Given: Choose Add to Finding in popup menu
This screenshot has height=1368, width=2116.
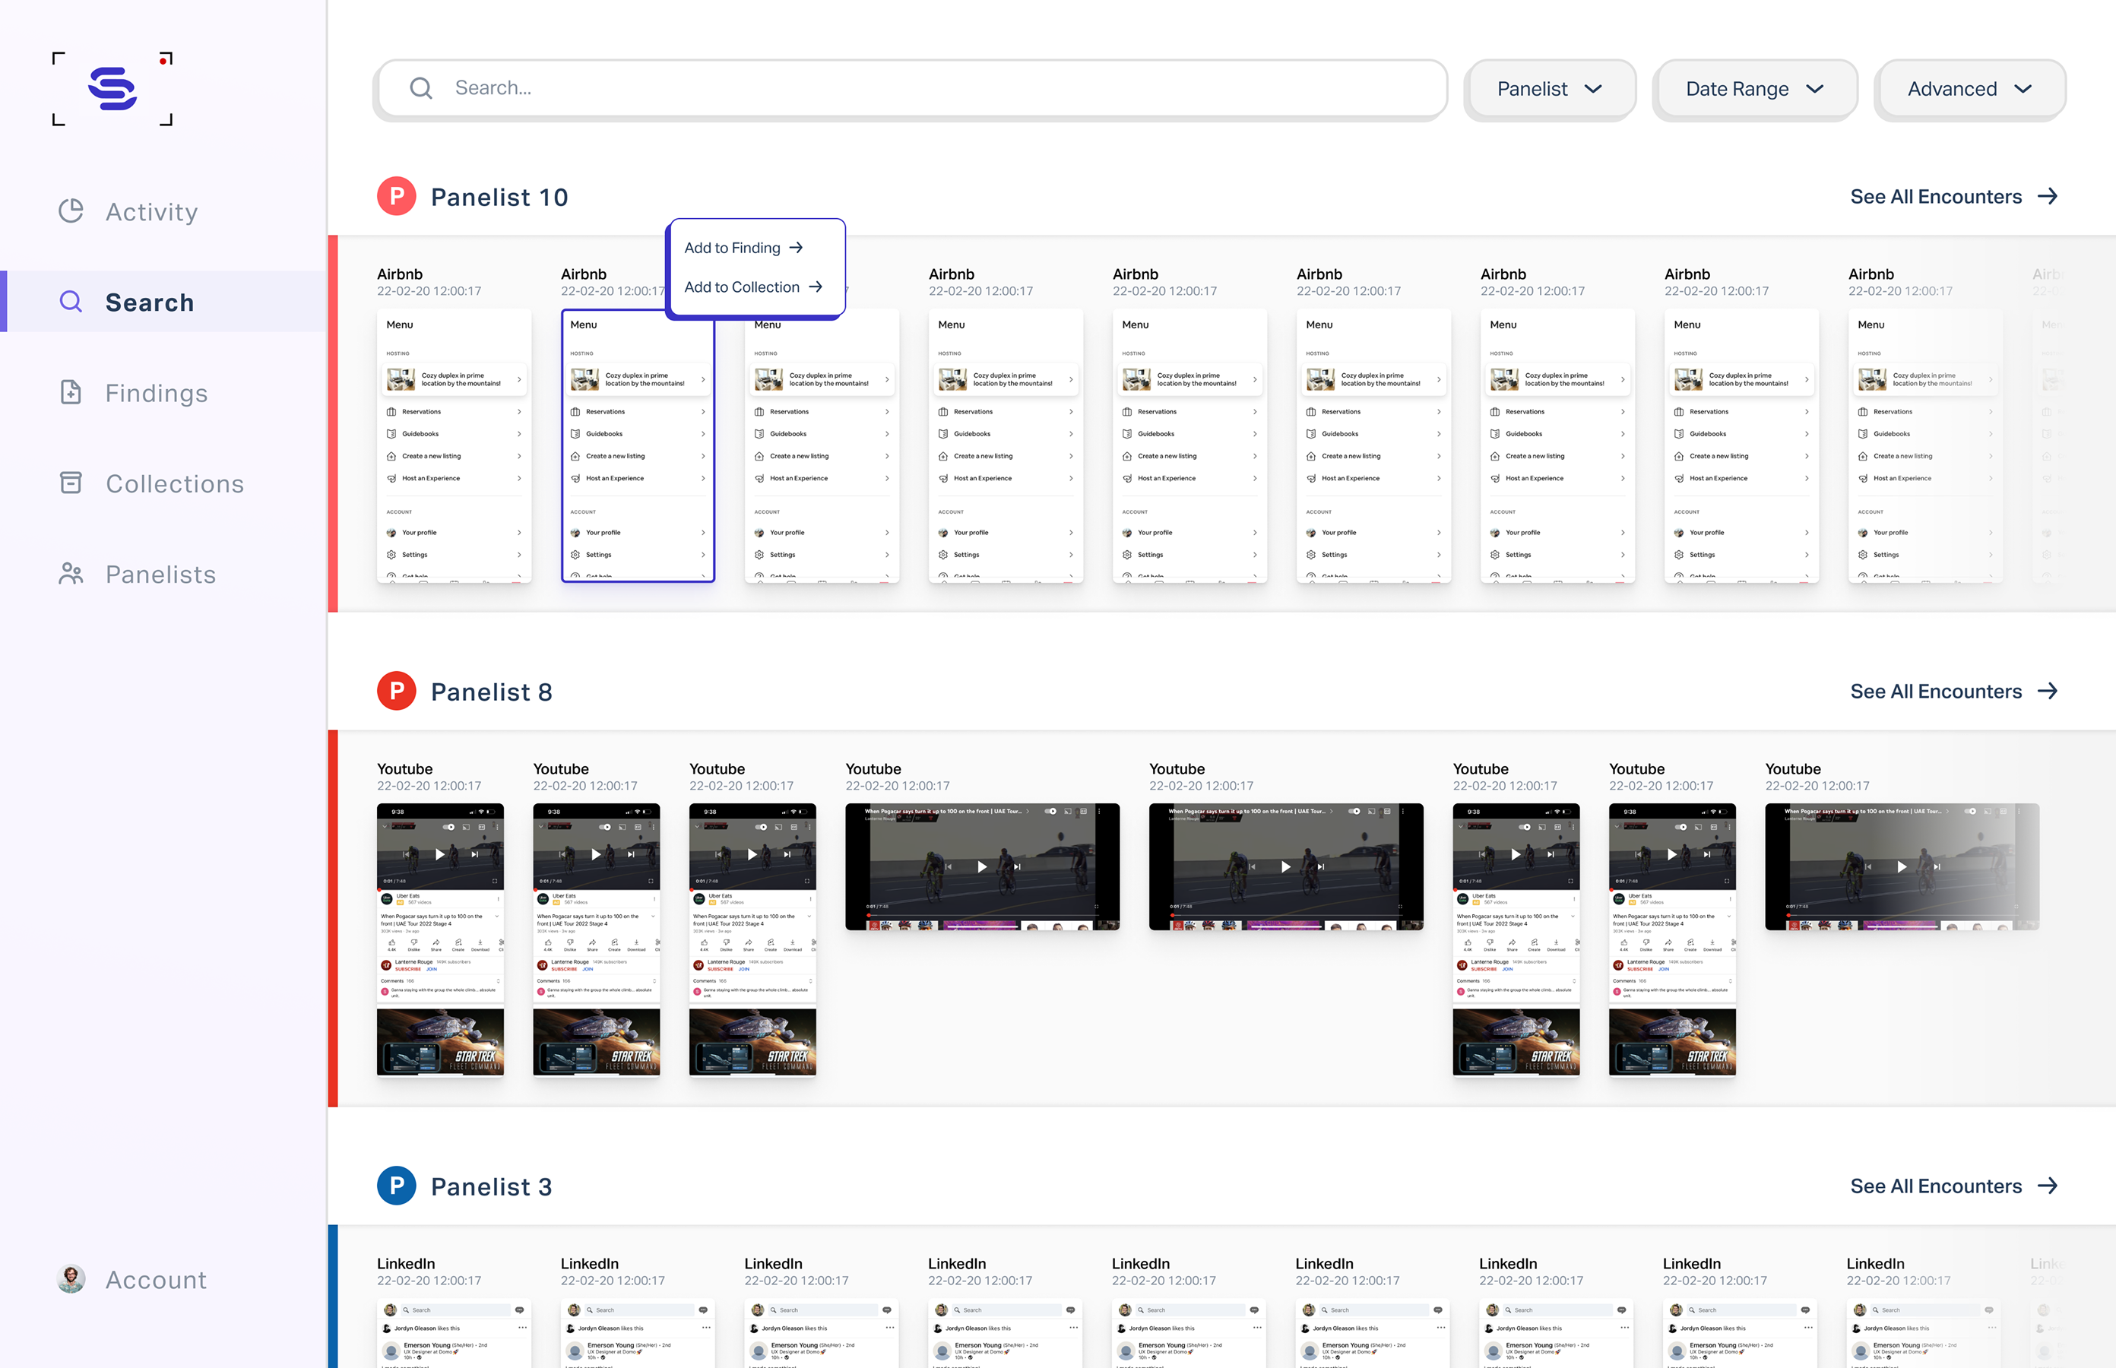Looking at the screenshot, I should point(743,248).
